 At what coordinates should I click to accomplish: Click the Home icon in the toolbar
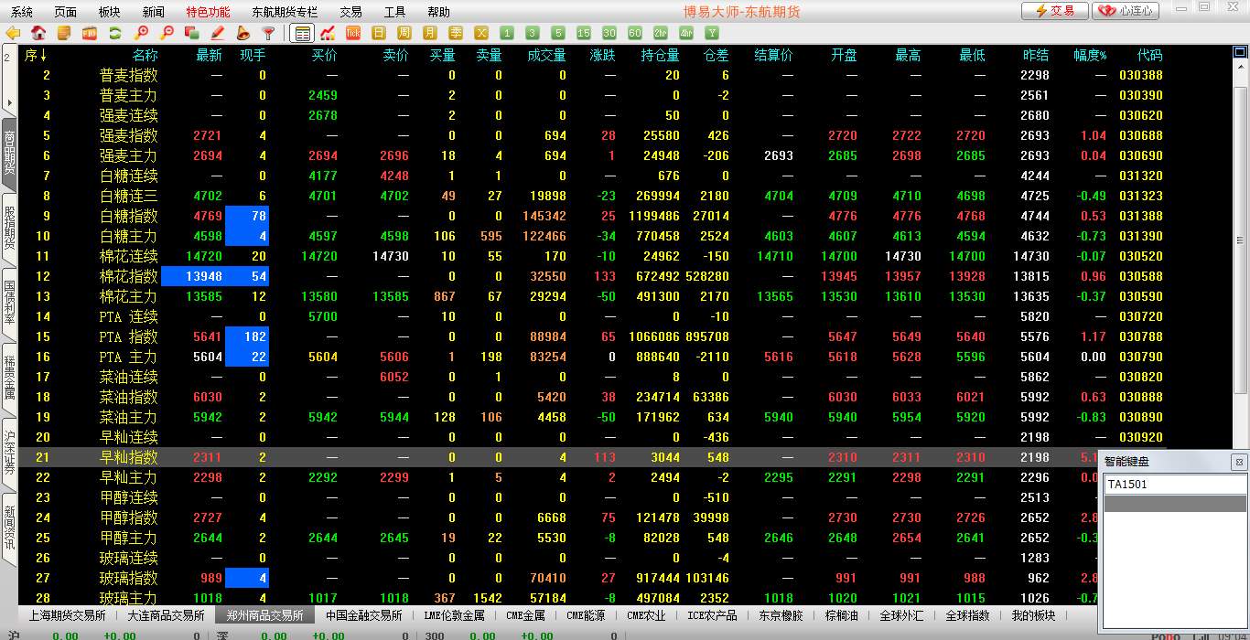point(38,33)
